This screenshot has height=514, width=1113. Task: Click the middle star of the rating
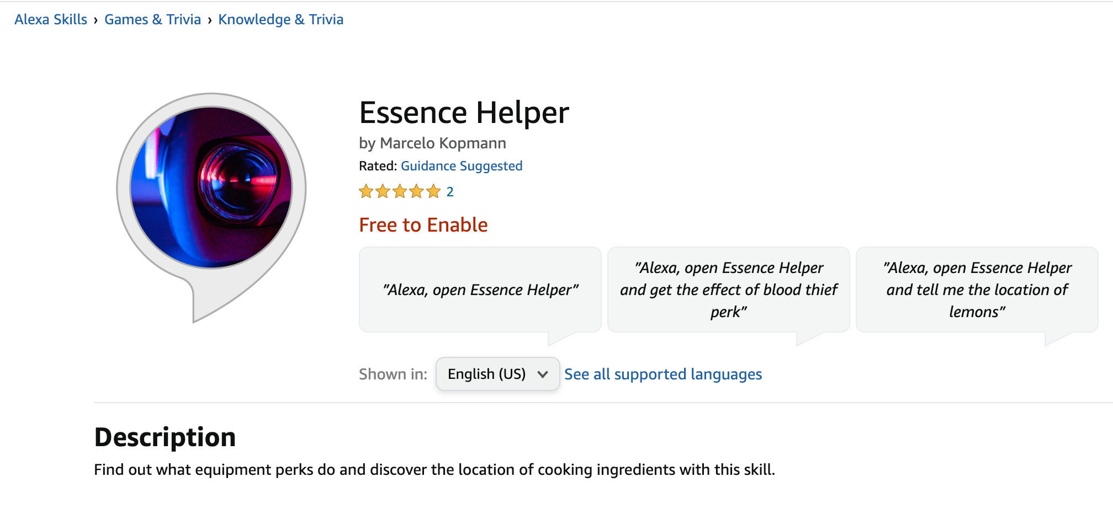coord(400,191)
